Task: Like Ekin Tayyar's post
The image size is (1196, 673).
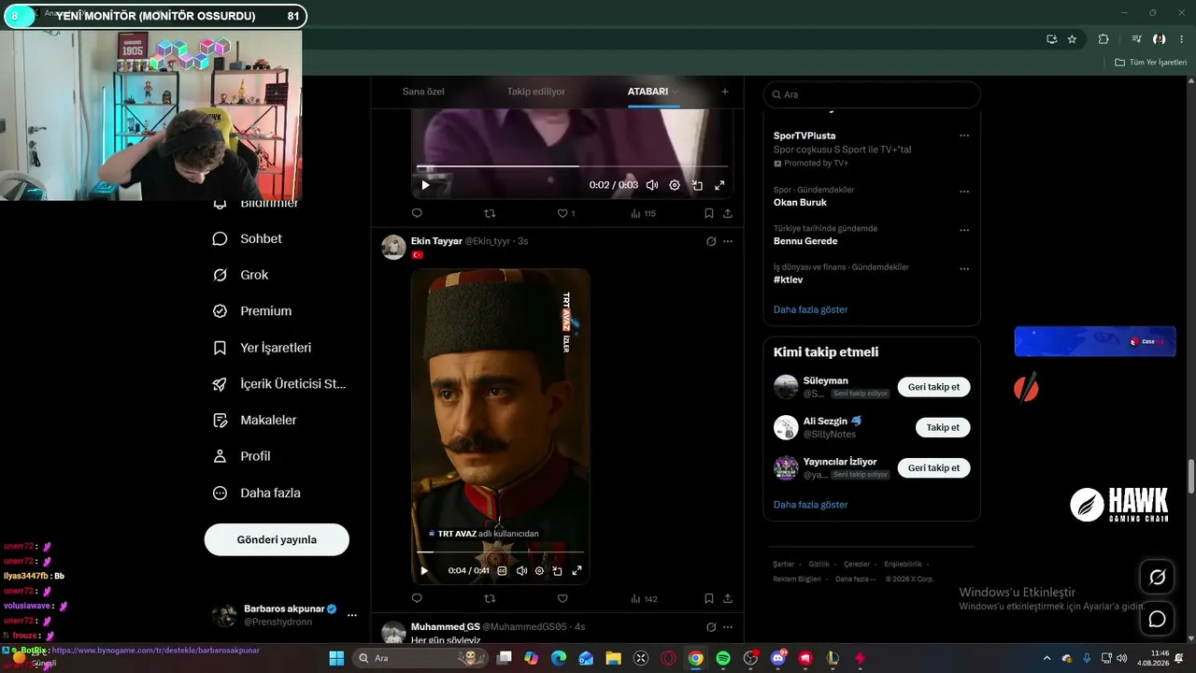Action: (562, 598)
